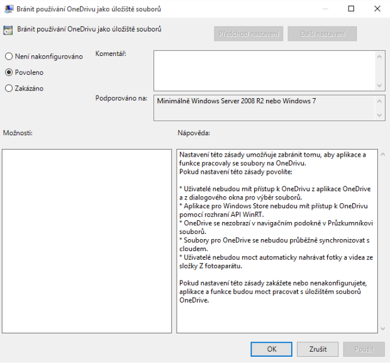The width and height of the screenshot is (390, 363).
Task: Click the policy setting icon beside the heading
Action: 8,30
